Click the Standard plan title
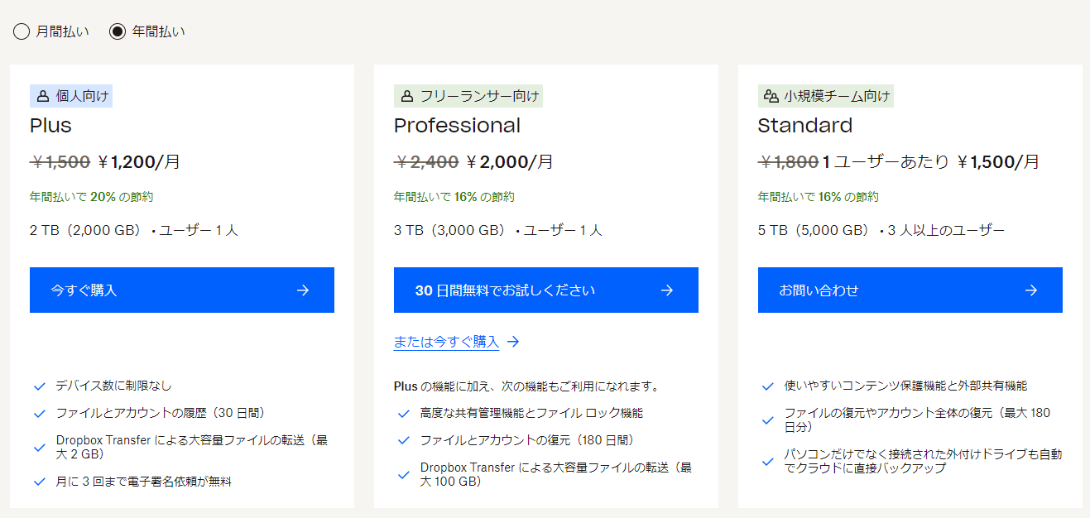The image size is (1090, 518). point(805,126)
